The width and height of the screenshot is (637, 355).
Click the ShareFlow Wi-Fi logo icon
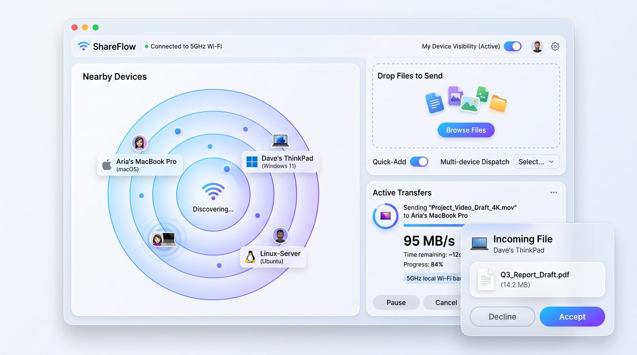[x=83, y=46]
